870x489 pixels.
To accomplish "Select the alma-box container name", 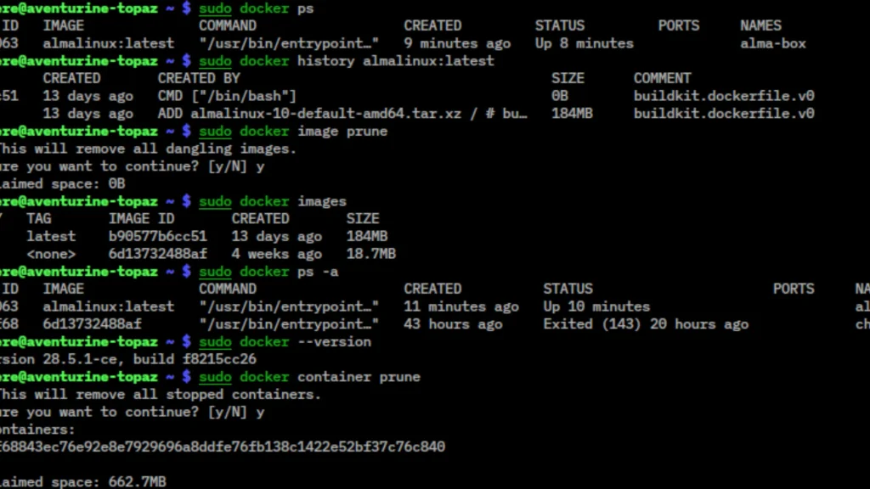I will pyautogui.click(x=772, y=43).
